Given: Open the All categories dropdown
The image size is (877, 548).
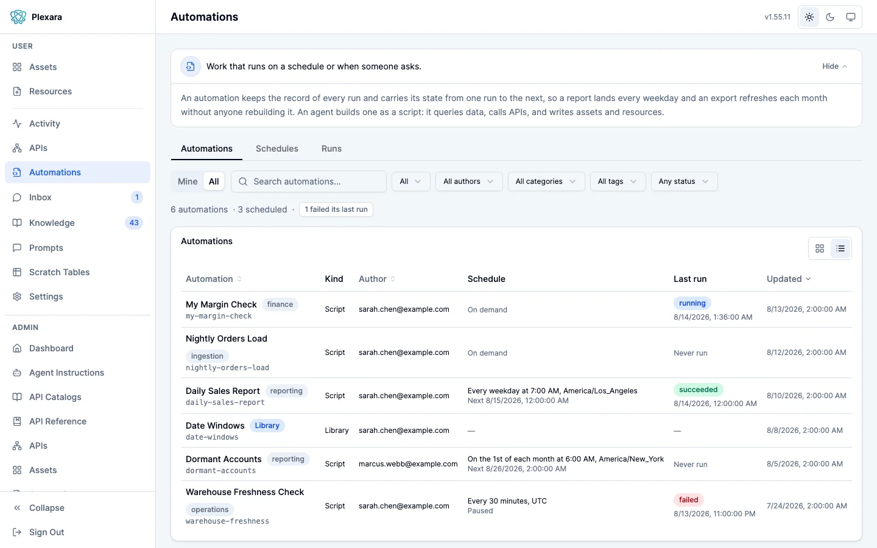Looking at the screenshot, I should [x=546, y=181].
